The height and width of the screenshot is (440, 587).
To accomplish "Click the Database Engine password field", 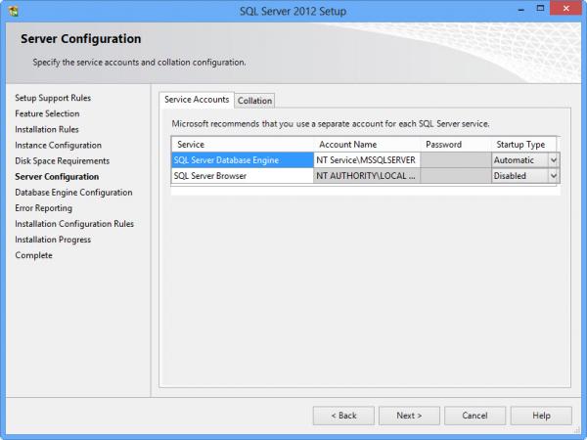I will (x=456, y=160).
